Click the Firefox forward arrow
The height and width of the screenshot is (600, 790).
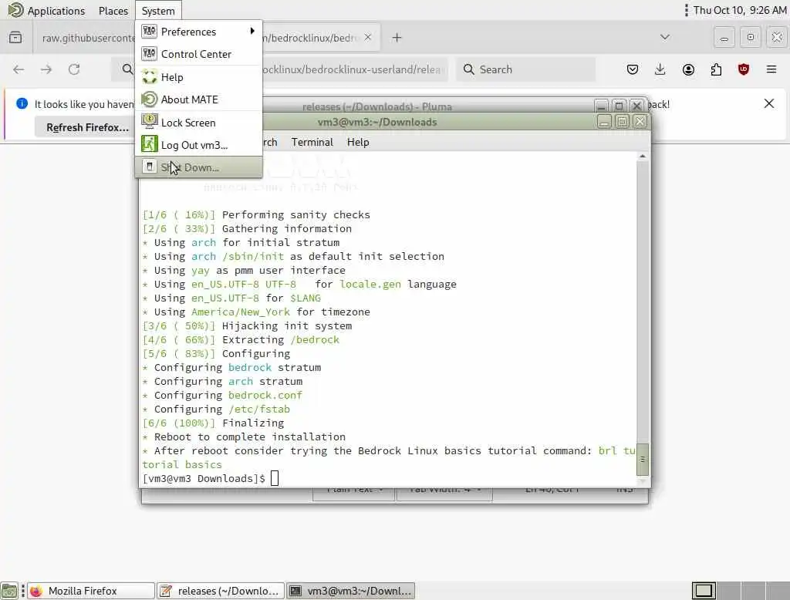click(x=46, y=69)
